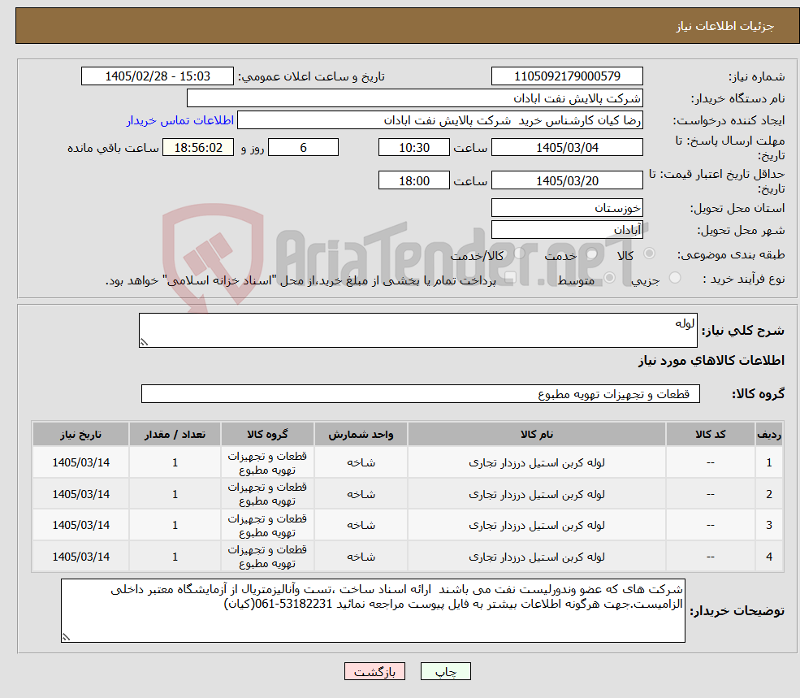Click the unit شاخه in row 1
The width and height of the screenshot is (800, 698).
click(361, 462)
